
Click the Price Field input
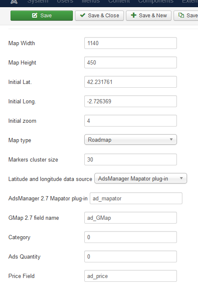pos(131,276)
